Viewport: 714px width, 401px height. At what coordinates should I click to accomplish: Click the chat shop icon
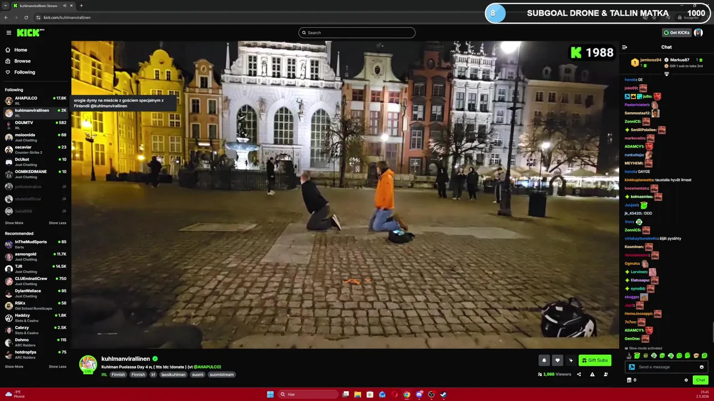point(629,380)
